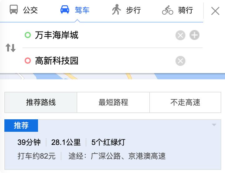Click the map strip below the inputs
The width and height of the screenshot is (225, 173).
coord(113,76)
